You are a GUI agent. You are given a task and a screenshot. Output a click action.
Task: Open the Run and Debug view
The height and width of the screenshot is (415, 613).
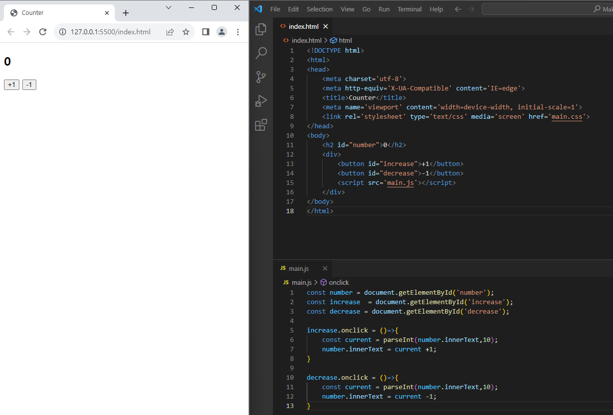(x=261, y=101)
